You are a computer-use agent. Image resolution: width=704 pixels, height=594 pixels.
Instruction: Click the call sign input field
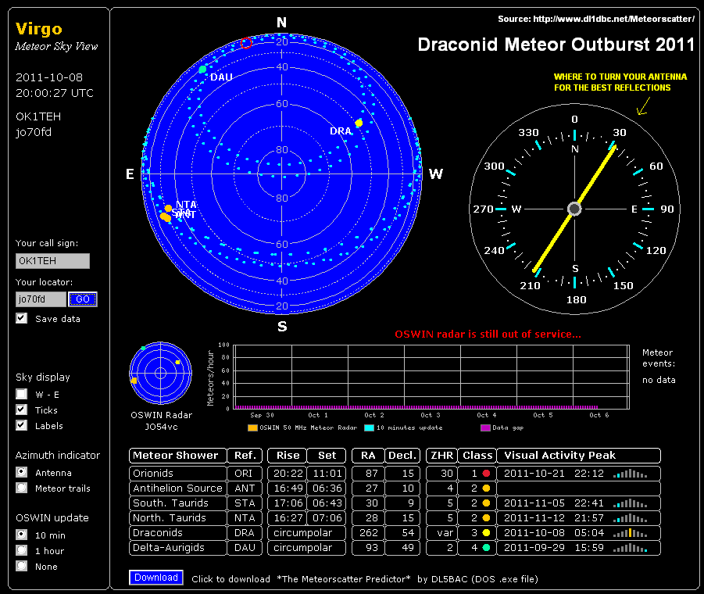pyautogui.click(x=52, y=261)
